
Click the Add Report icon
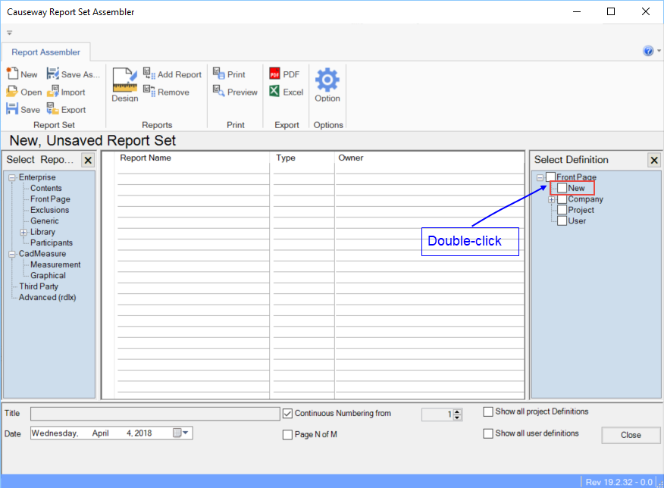coord(149,74)
